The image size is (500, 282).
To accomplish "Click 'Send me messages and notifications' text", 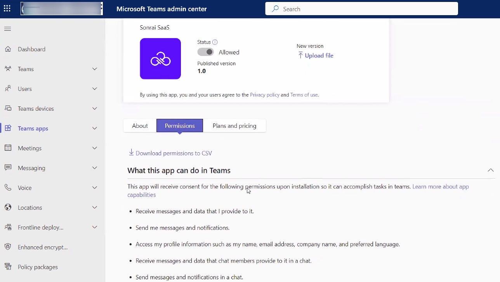I will tap(182, 228).
